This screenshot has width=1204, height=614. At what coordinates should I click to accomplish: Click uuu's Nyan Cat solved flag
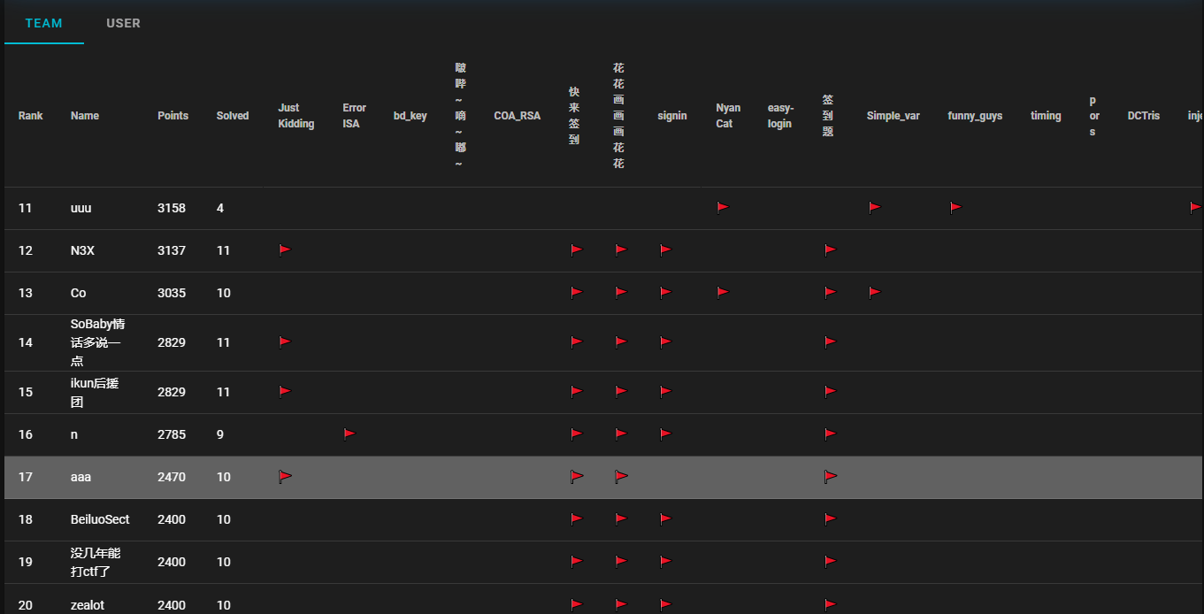tap(723, 207)
